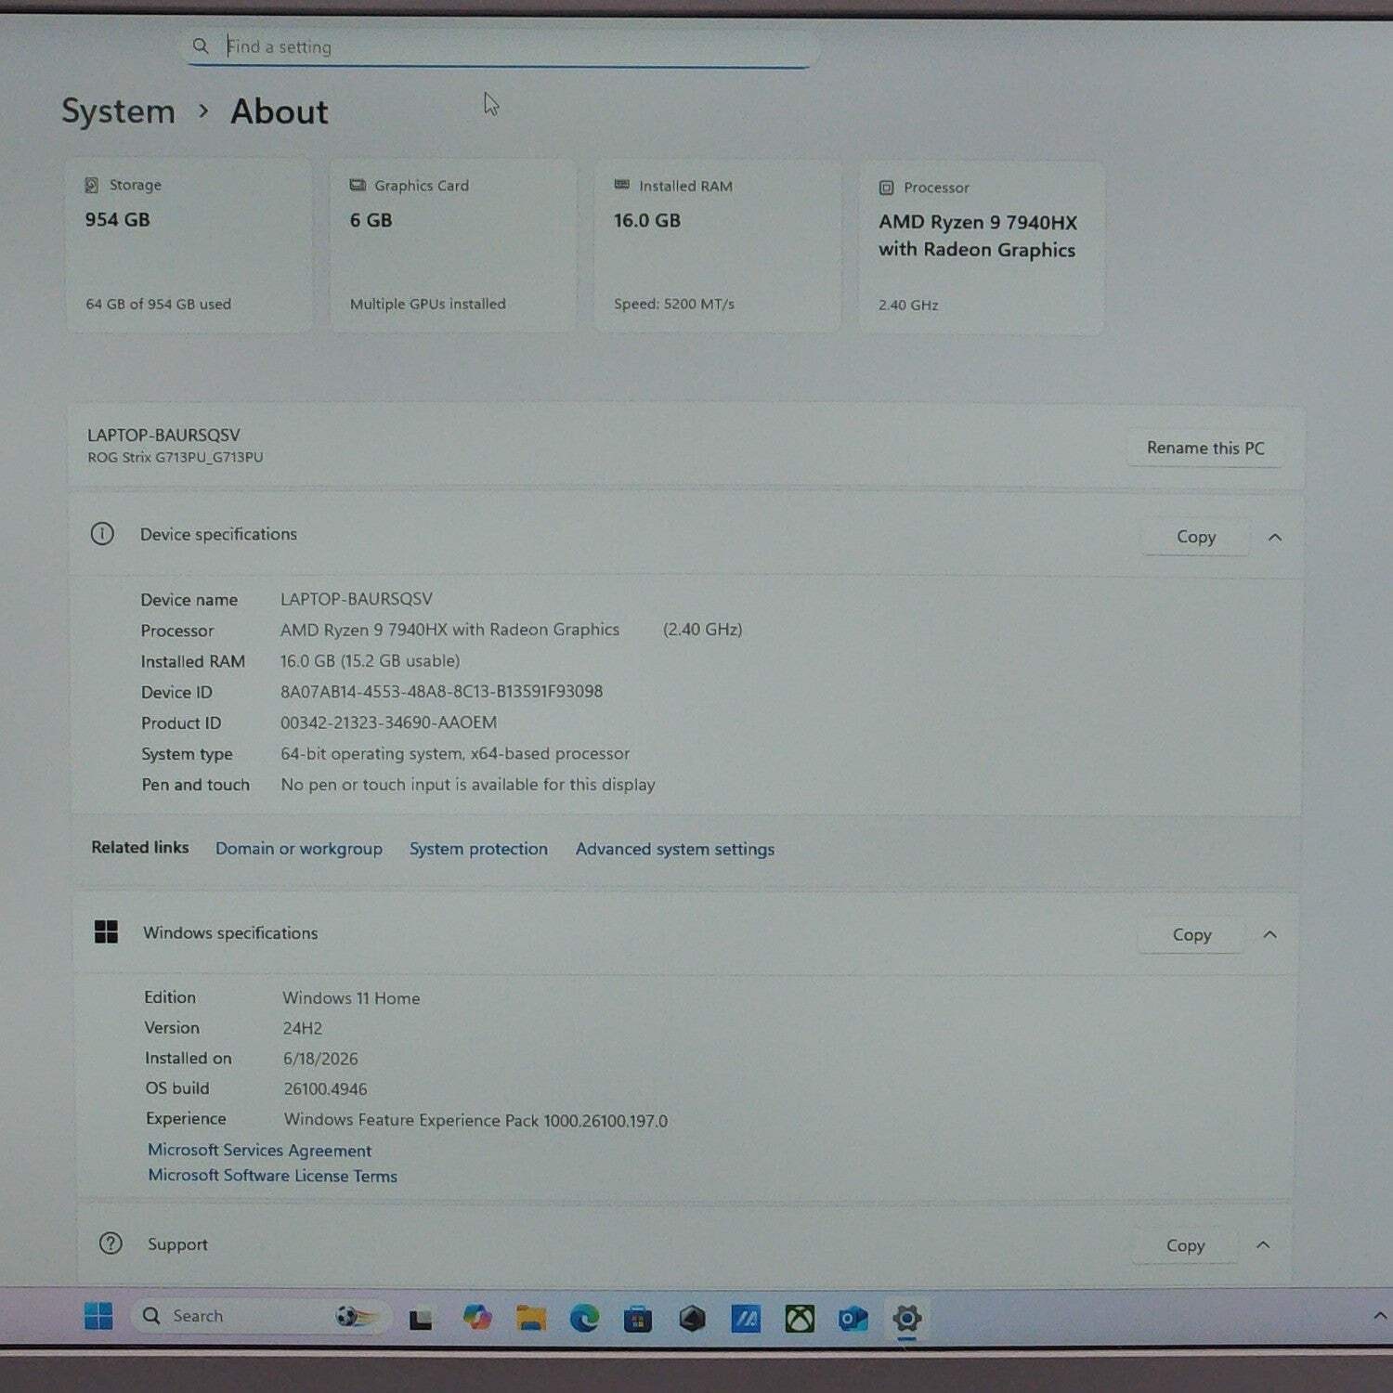The height and width of the screenshot is (1393, 1393).
Task: Click the '64 GB of 954 GB used' text
Action: 159,304
